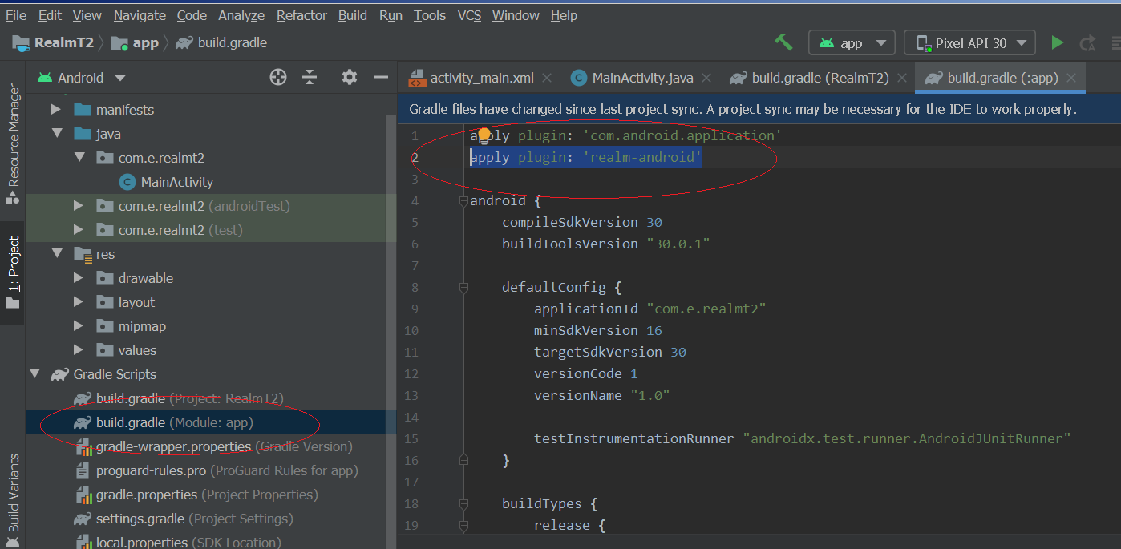The width and height of the screenshot is (1121, 549).
Task: Open the Tools menu
Action: pos(430,15)
